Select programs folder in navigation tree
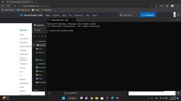The width and height of the screenshot is (181, 101). (x=41, y=45)
